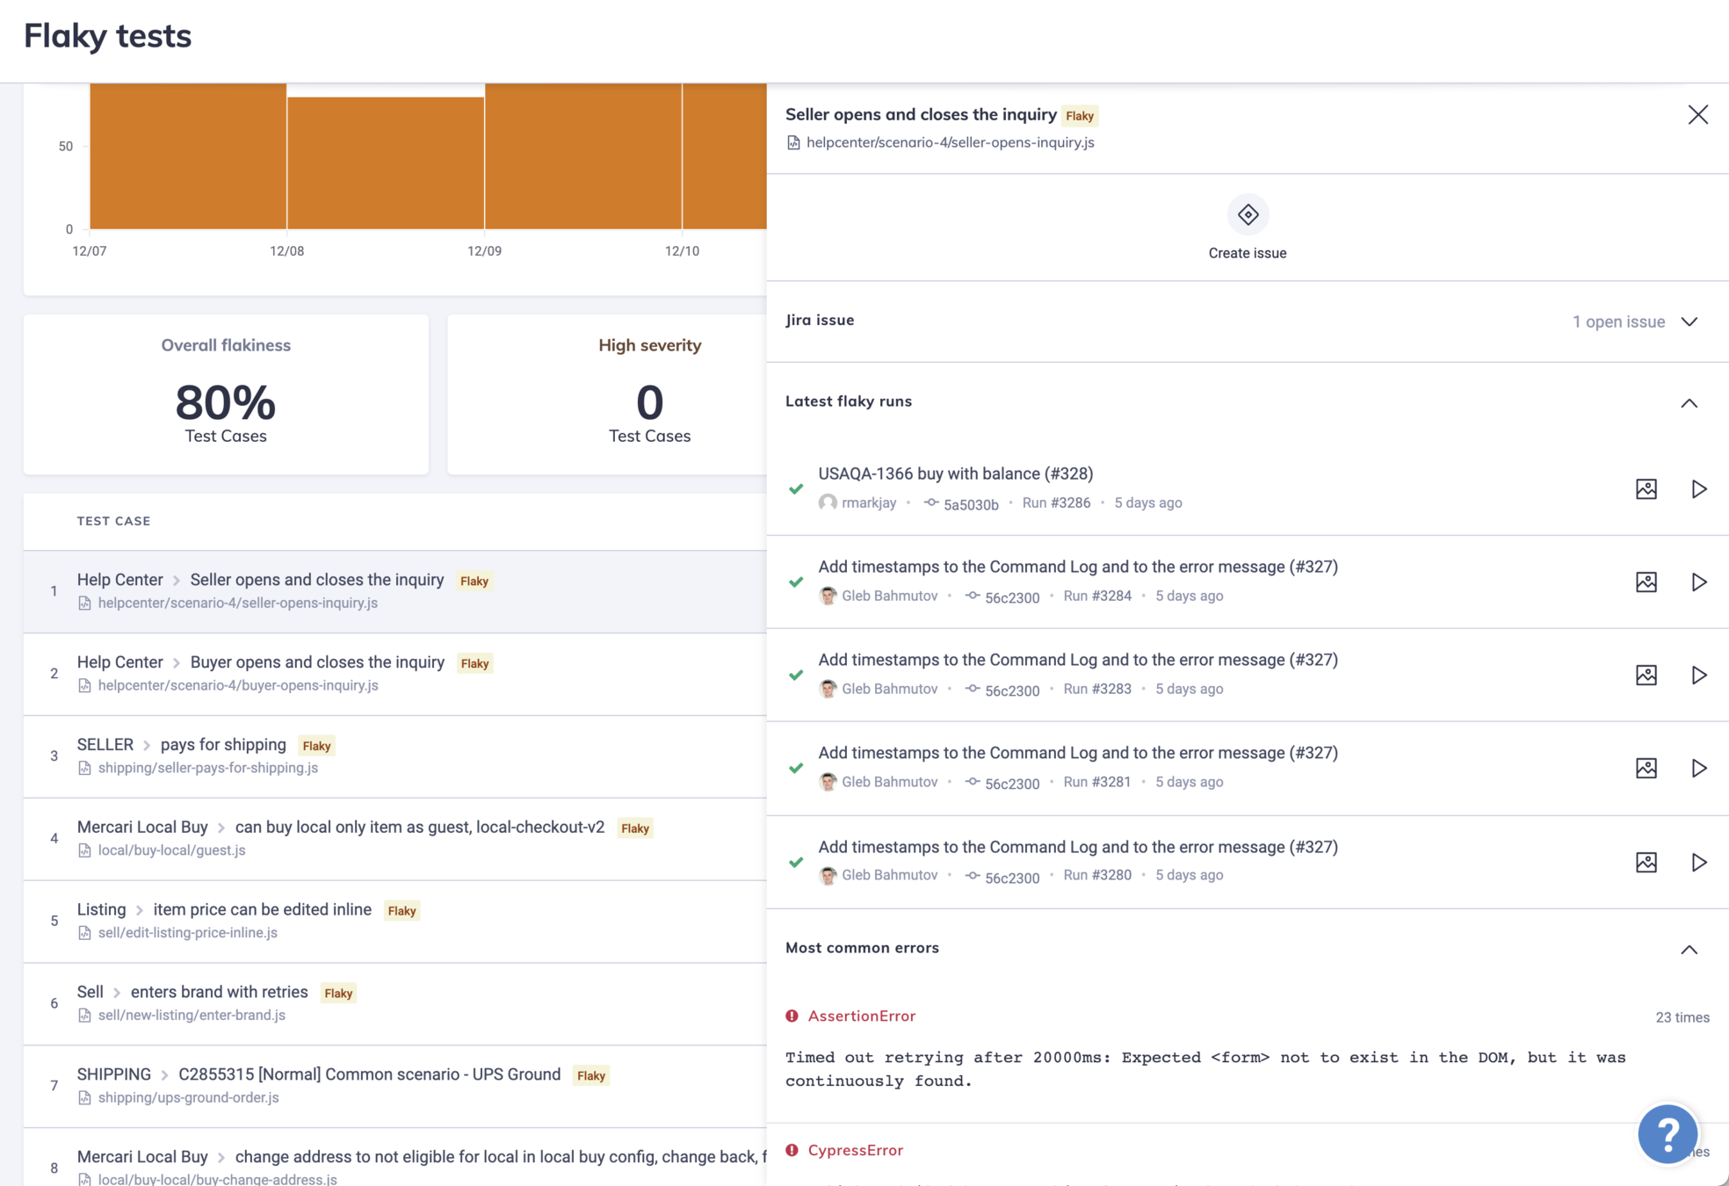Select 'SELLER pays for shipping' test case
Image resolution: width=1729 pixels, height=1186 pixels.
223,745
